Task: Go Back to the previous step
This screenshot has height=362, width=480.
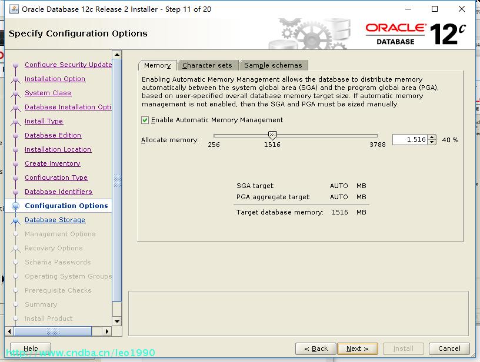Action: pyautogui.click(x=316, y=348)
